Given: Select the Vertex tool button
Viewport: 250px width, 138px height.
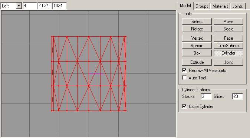Looking at the screenshot, I should pyautogui.click(x=197, y=38).
